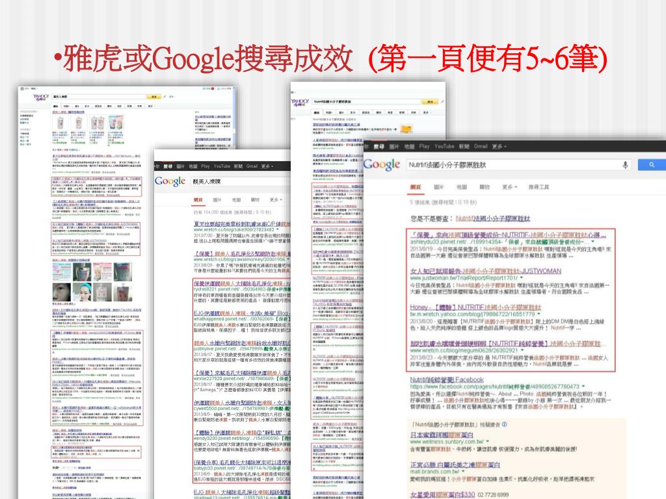Click ad info circle icon beside 相關廣告

(x=504, y=424)
